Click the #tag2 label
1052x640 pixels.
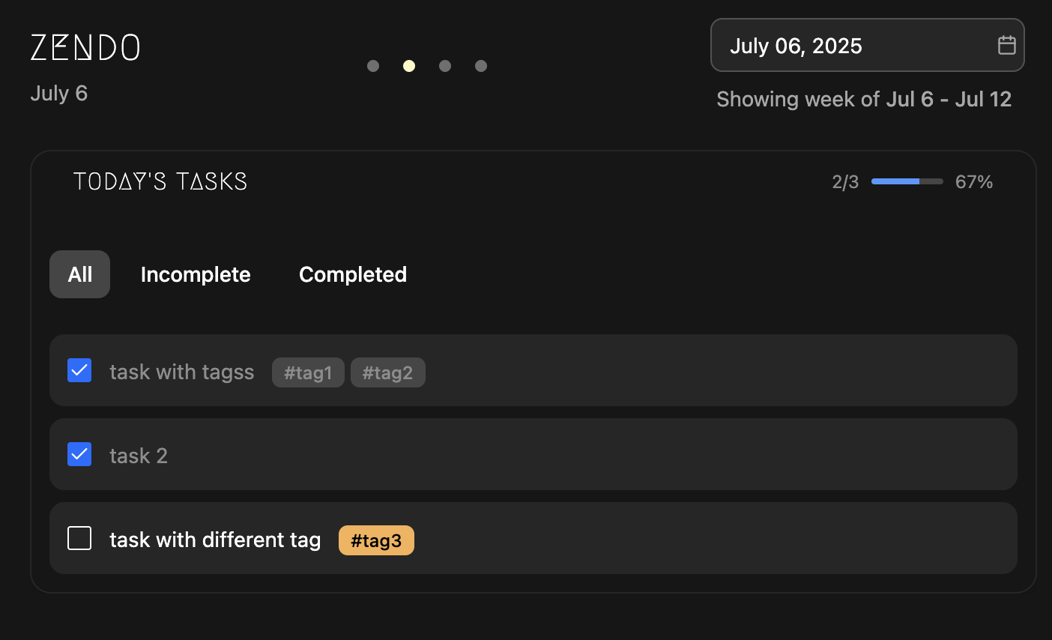coord(387,372)
